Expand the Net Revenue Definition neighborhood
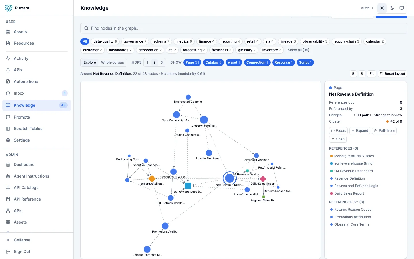 click(360, 131)
